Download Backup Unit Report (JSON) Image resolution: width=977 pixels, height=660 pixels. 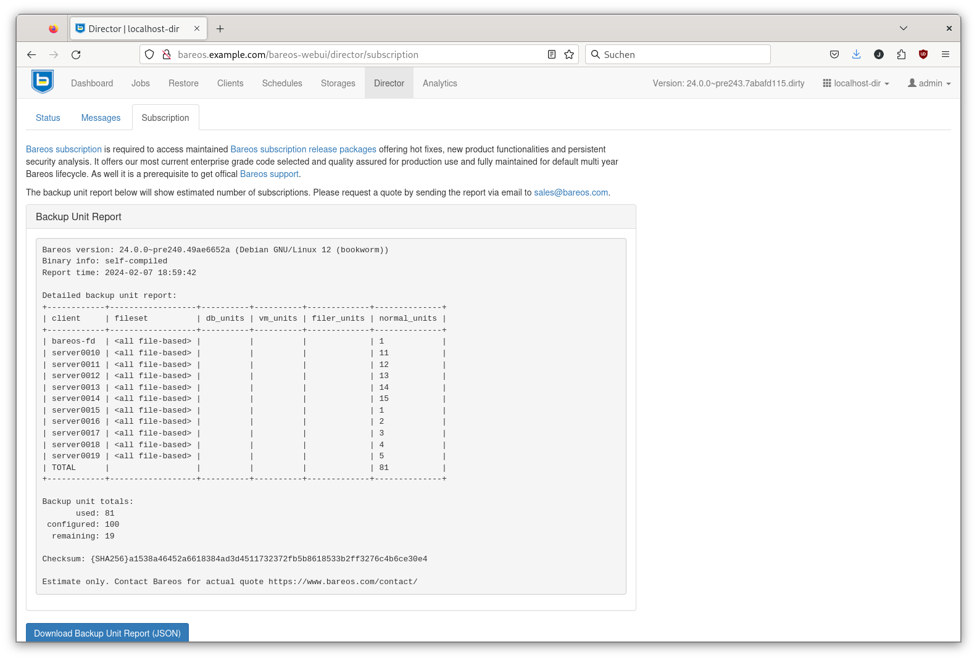pos(107,633)
